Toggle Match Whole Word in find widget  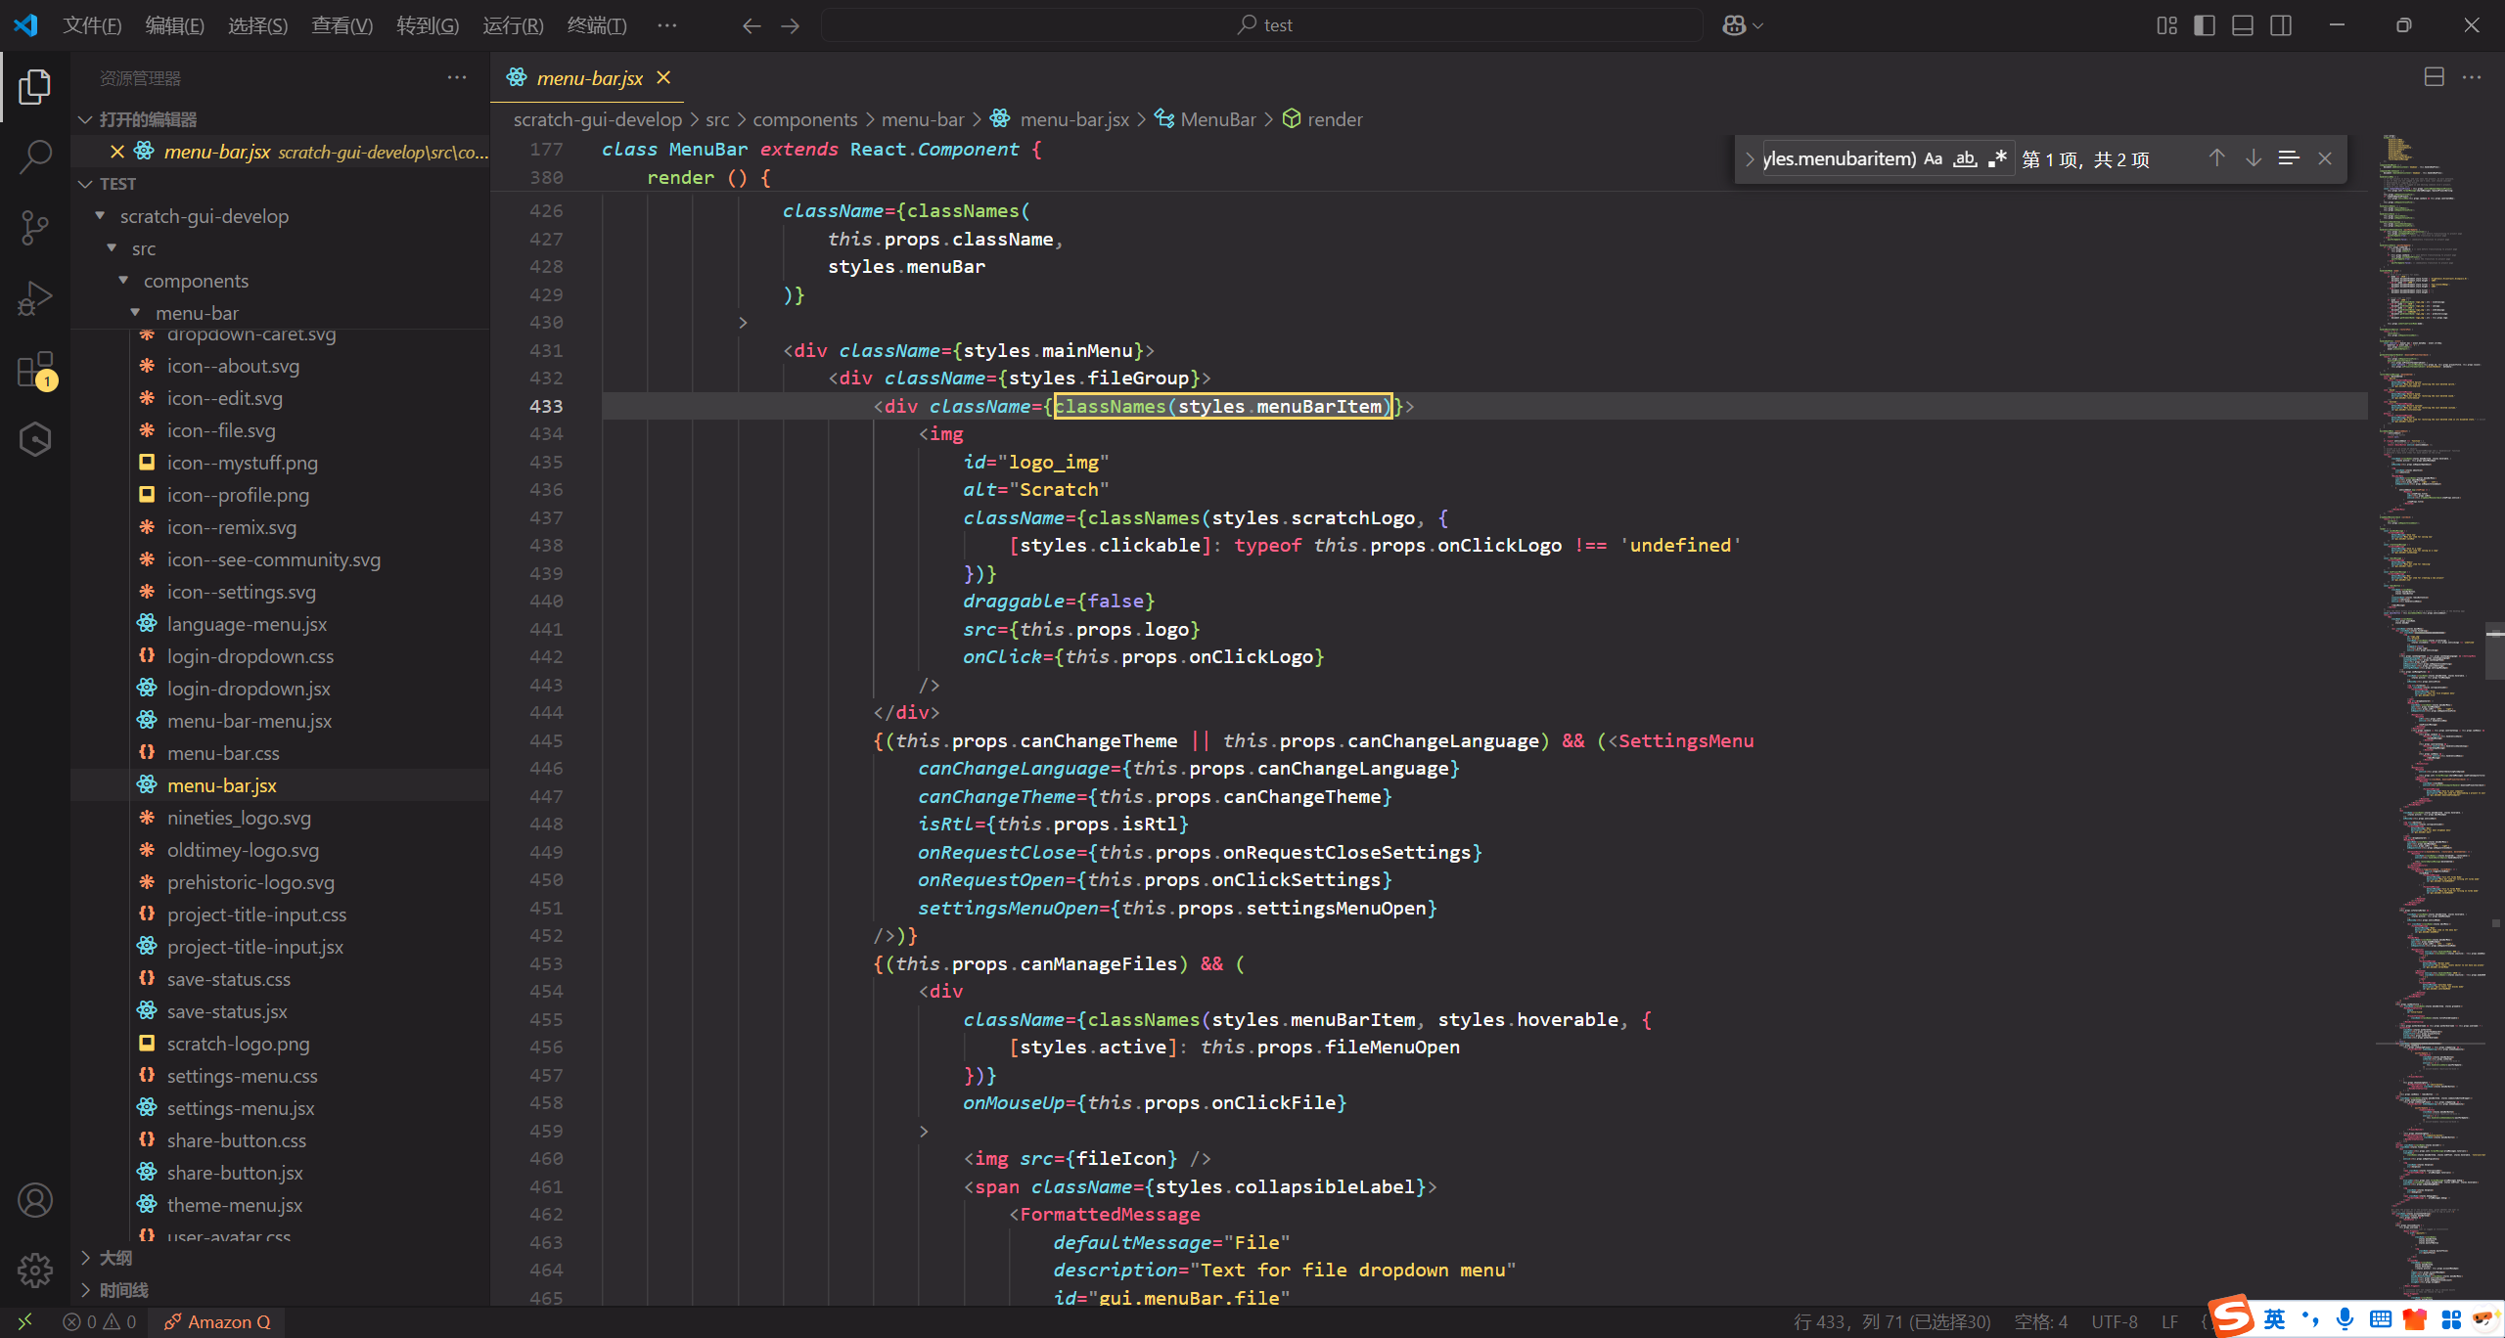[1965, 158]
